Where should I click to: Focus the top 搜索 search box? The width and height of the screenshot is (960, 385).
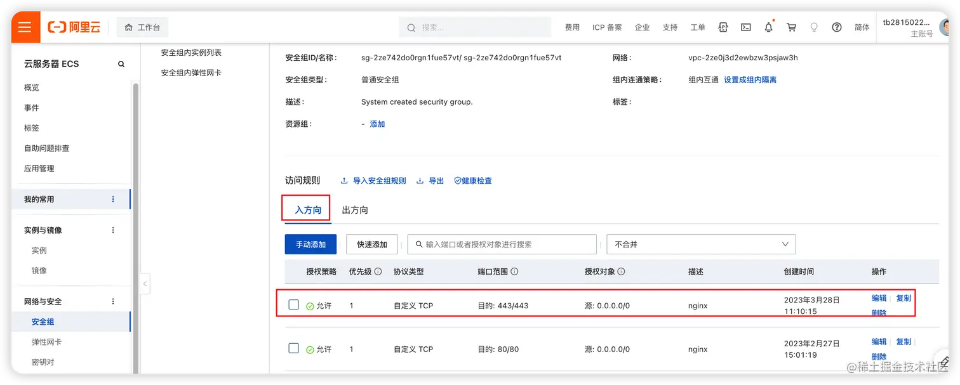pyautogui.click(x=475, y=27)
